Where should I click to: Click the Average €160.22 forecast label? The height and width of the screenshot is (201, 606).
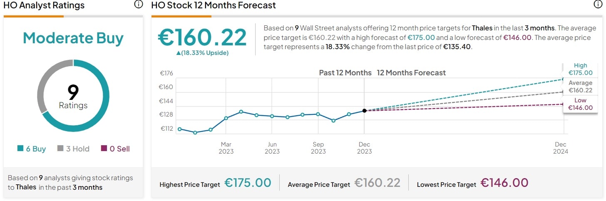tap(580, 87)
